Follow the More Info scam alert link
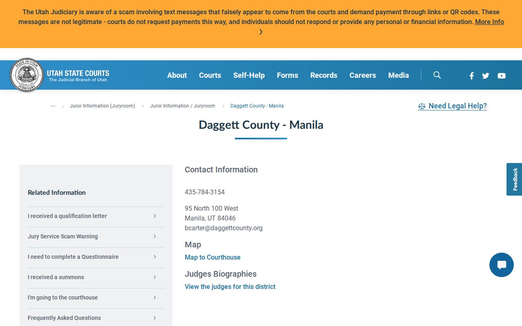The height and width of the screenshot is (326, 522). tap(489, 22)
